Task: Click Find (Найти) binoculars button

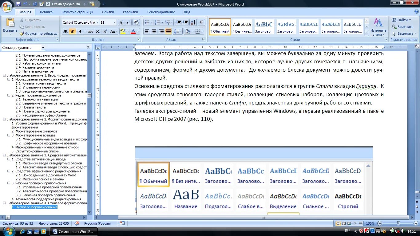Action: (402, 20)
